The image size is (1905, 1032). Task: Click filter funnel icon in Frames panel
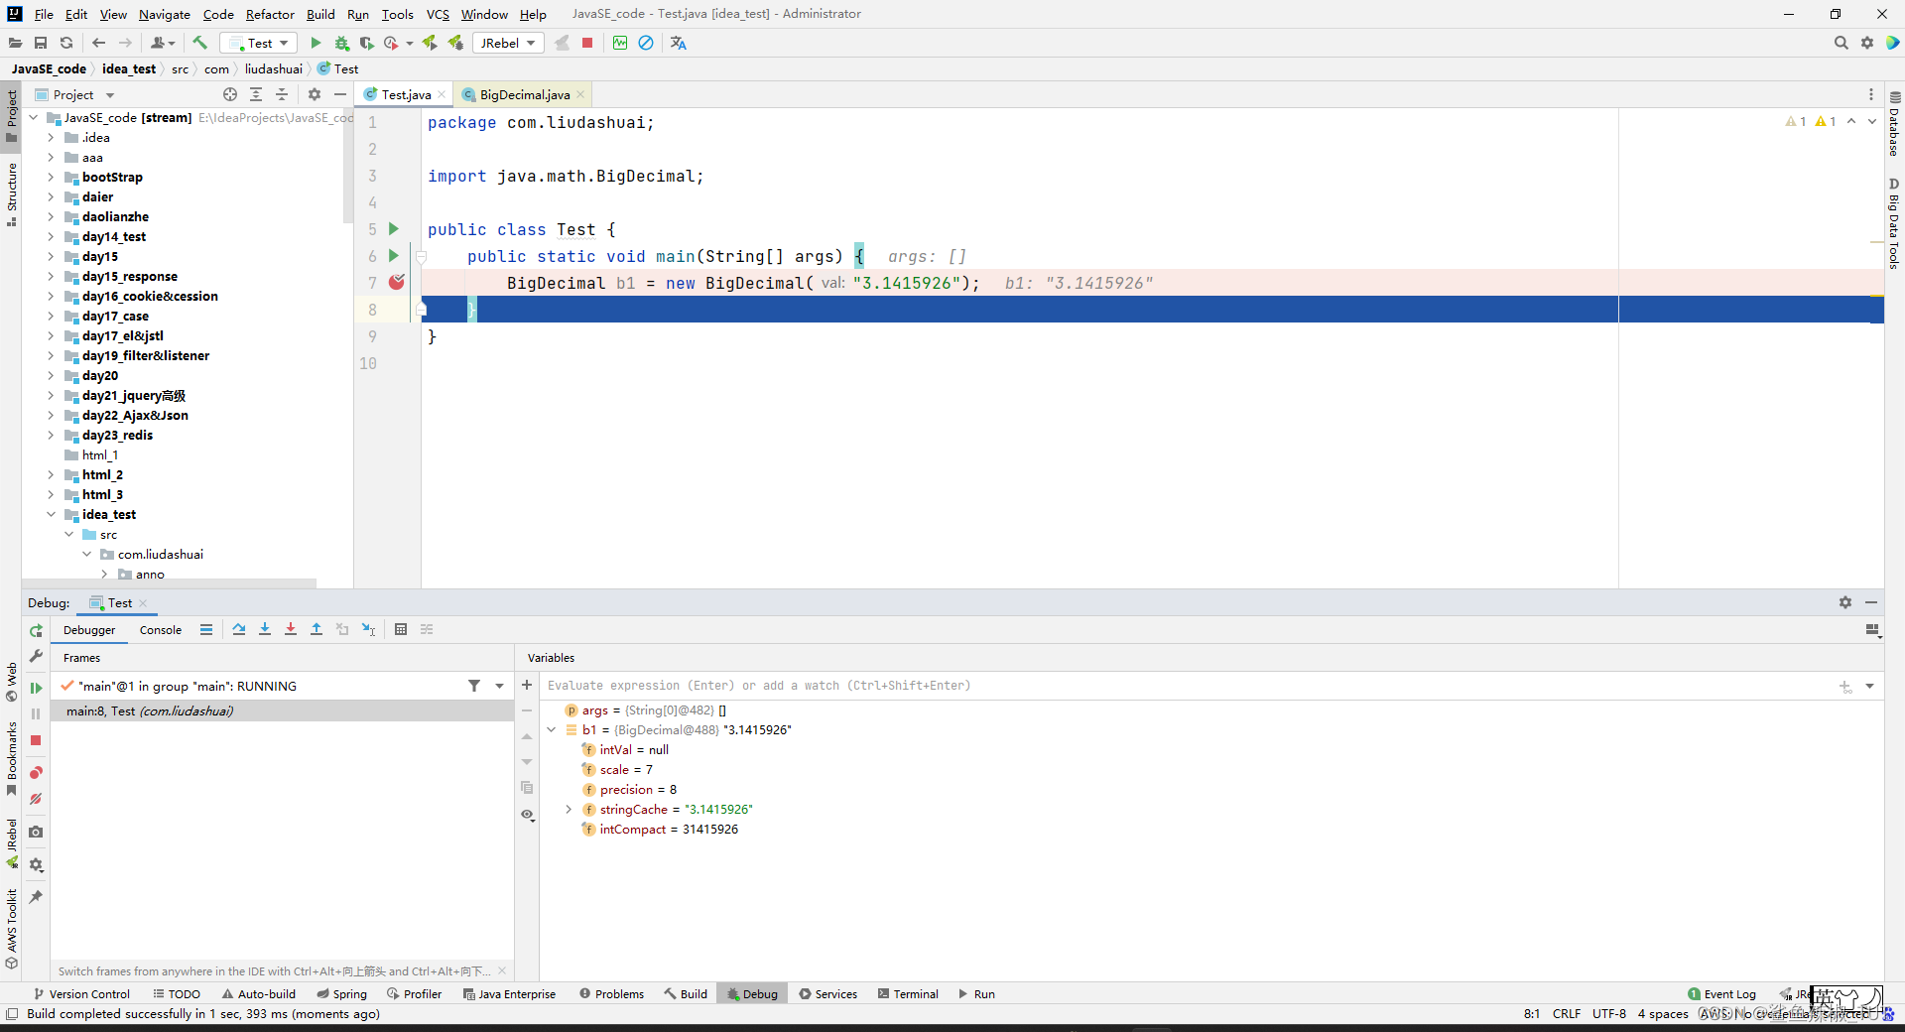point(474,686)
